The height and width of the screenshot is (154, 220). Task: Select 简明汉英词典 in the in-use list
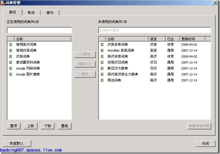coord(39,51)
